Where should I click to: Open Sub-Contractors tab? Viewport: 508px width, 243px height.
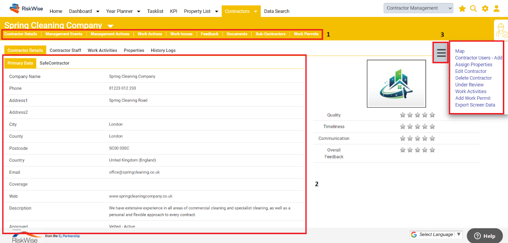click(270, 34)
